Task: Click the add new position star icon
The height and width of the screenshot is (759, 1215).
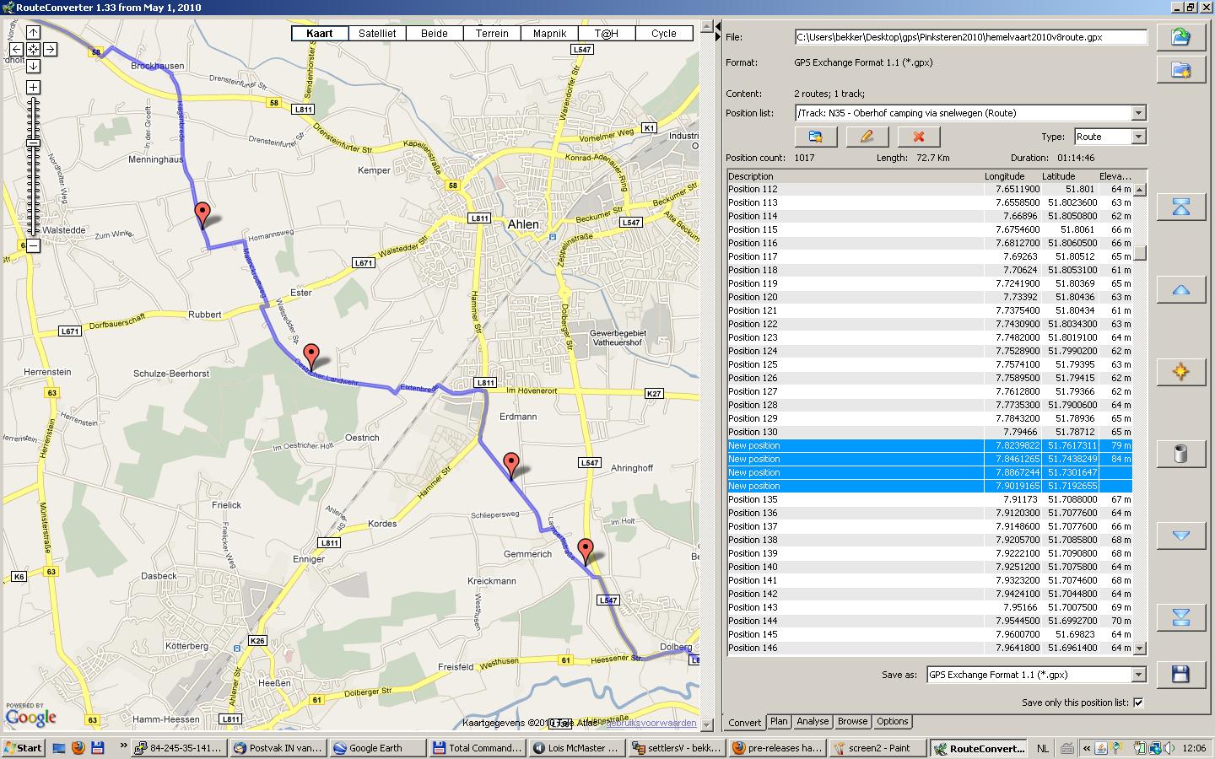Action: [1180, 372]
